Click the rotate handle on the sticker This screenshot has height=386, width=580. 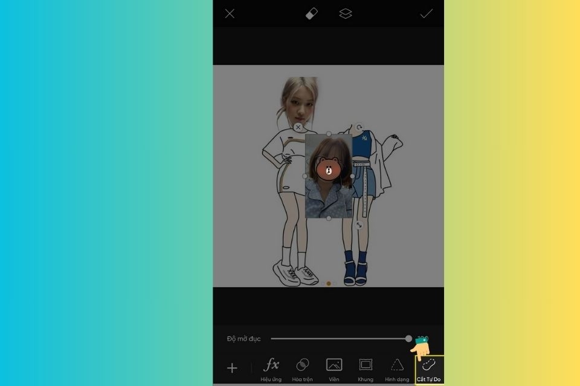[x=359, y=128]
